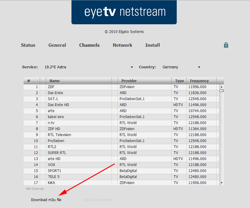
Task: Open the Install tab
Action: click(153, 45)
